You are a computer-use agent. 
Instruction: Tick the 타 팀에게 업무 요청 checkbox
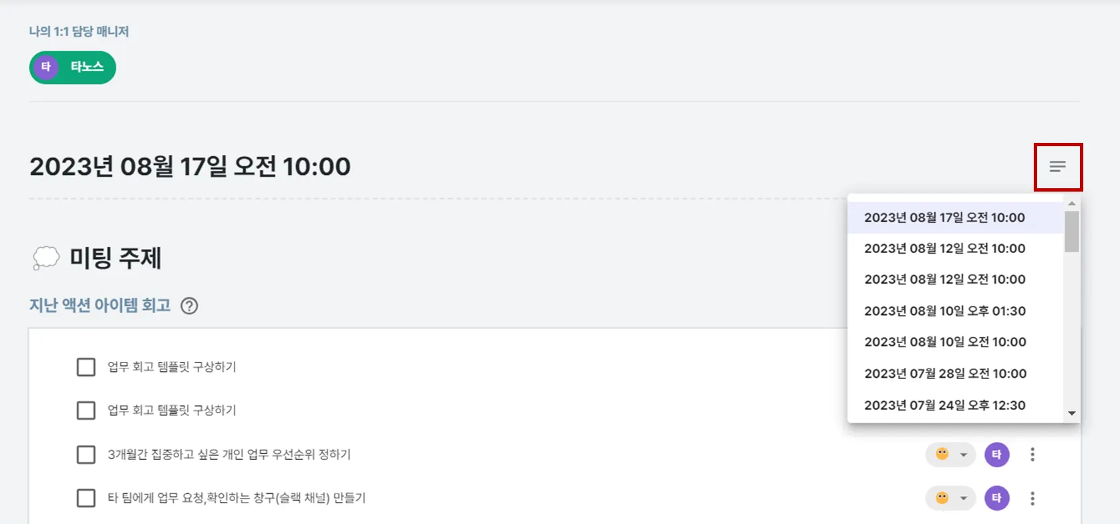pyautogui.click(x=86, y=498)
